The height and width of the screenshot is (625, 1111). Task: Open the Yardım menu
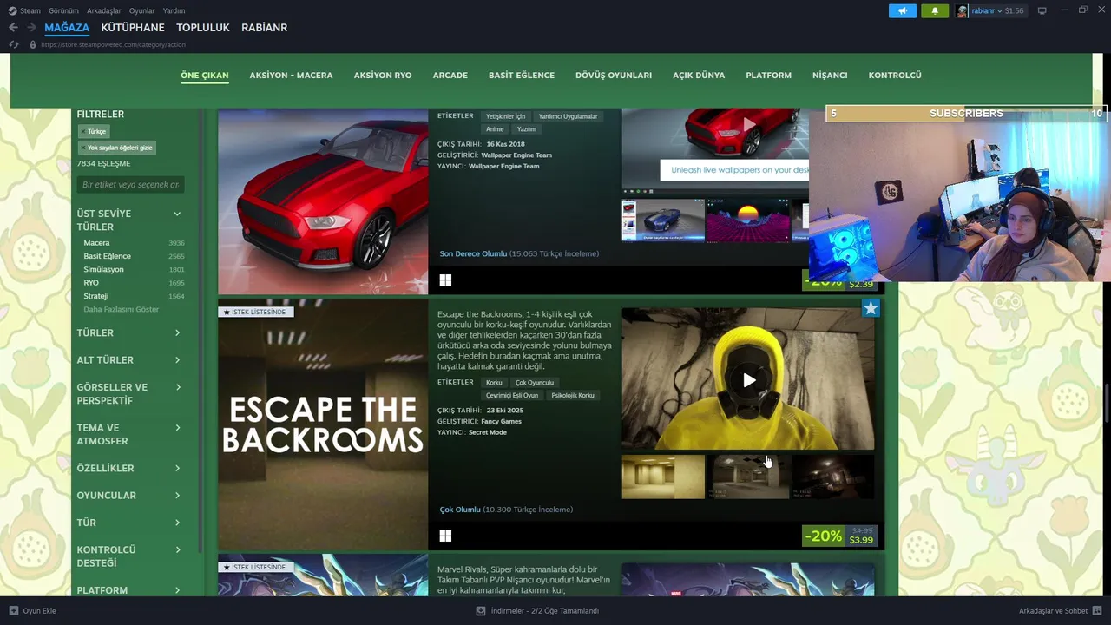(174, 10)
